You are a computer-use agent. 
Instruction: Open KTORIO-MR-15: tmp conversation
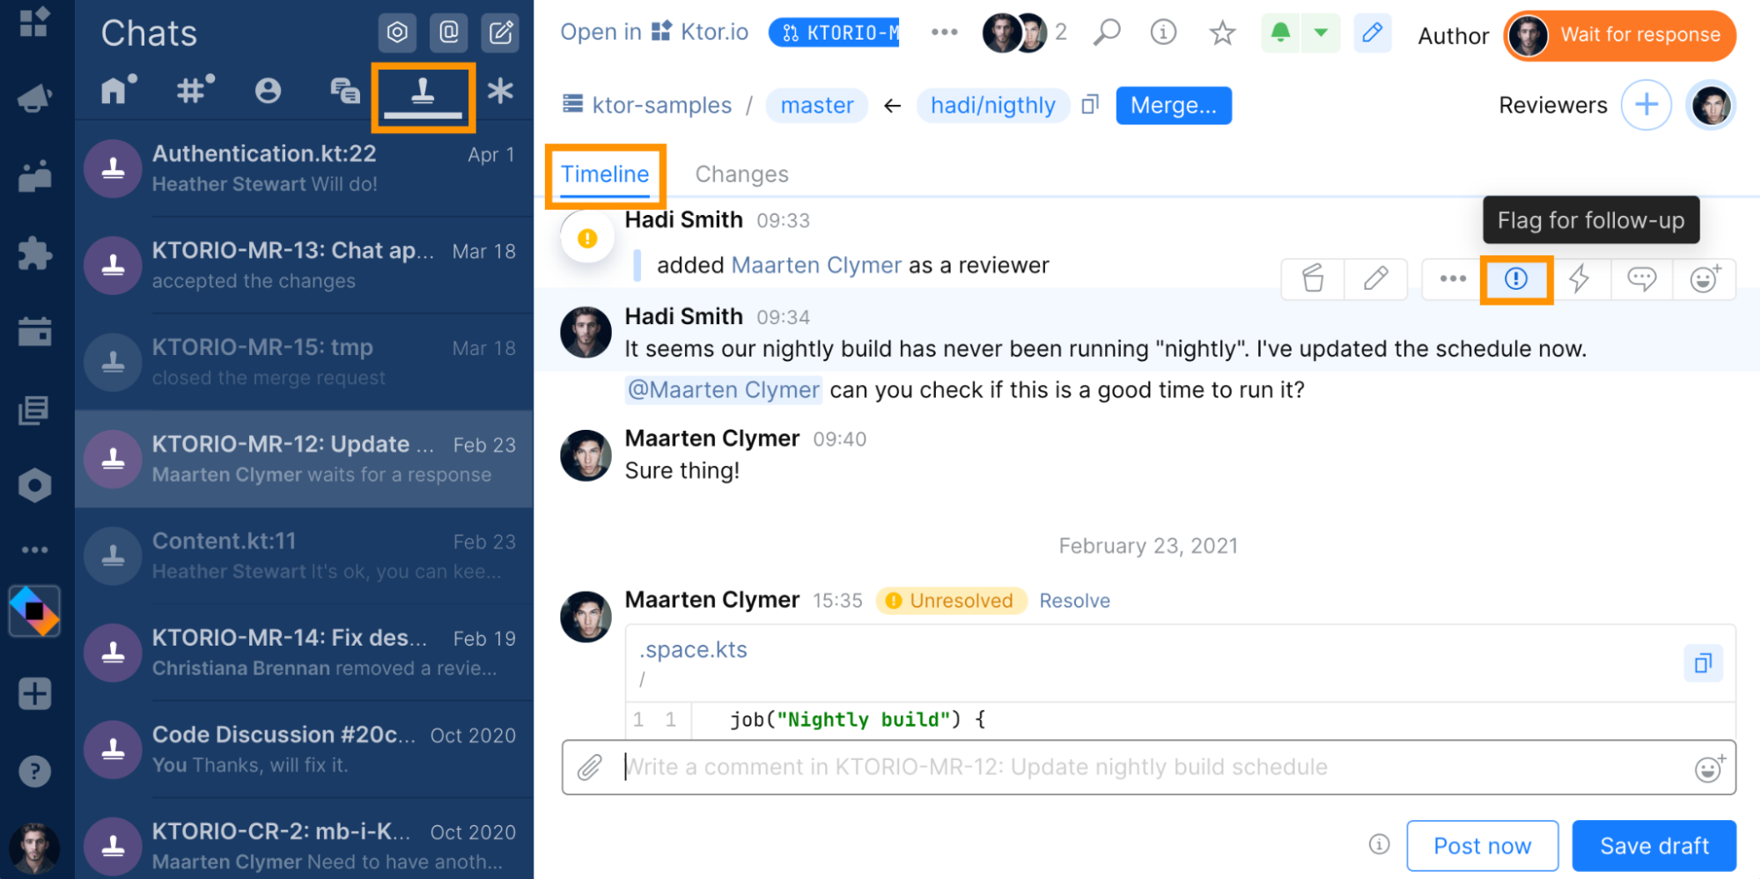click(304, 362)
